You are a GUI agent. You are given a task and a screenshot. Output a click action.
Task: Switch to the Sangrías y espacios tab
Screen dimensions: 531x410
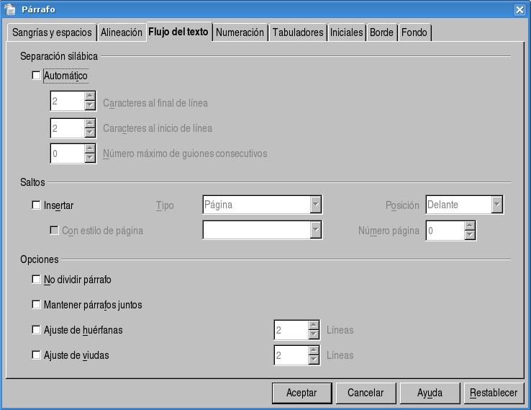click(x=52, y=32)
